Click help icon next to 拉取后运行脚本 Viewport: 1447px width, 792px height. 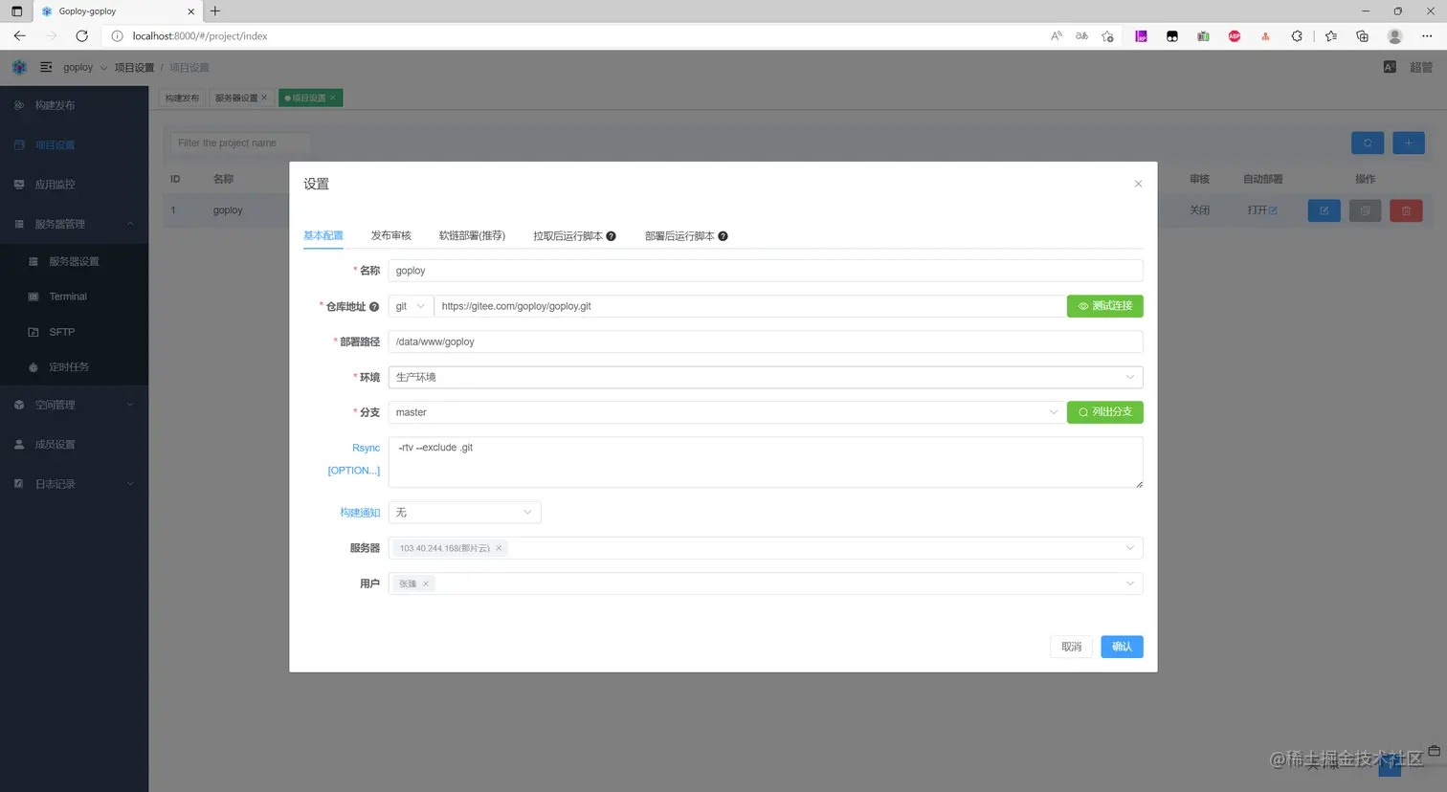pos(611,236)
